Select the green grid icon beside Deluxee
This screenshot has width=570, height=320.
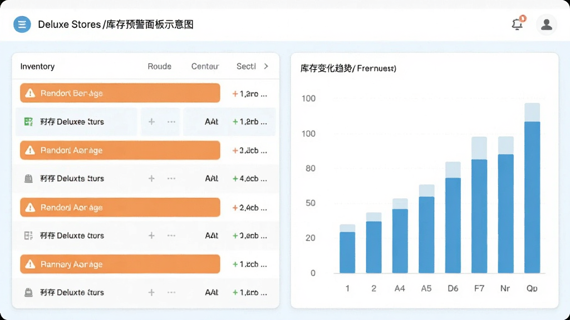pyautogui.click(x=28, y=122)
